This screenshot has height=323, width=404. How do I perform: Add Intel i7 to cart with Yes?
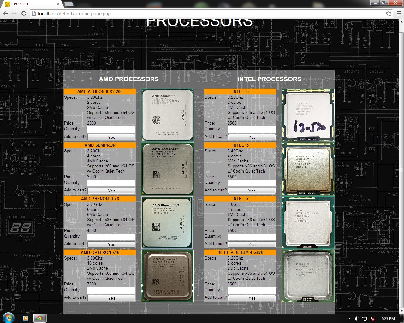252,244
